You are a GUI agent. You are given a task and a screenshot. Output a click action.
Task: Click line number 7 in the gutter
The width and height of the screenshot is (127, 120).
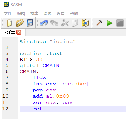pyautogui.click(x=7, y=77)
